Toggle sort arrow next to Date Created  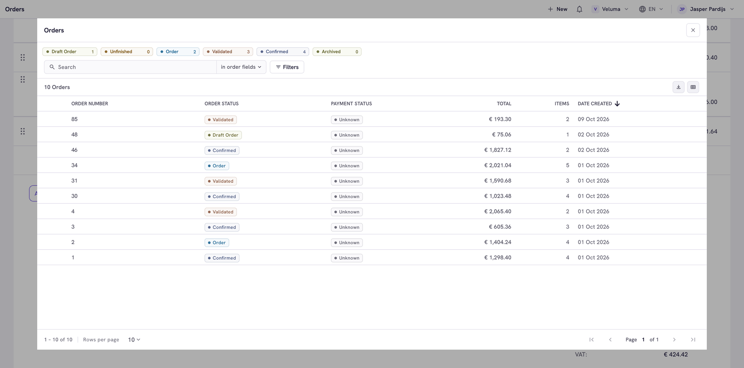coord(617,104)
